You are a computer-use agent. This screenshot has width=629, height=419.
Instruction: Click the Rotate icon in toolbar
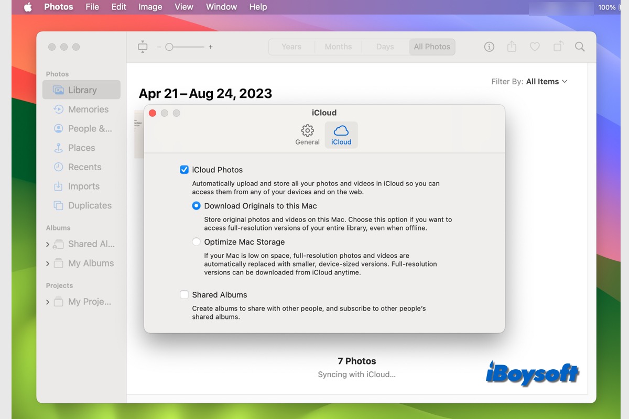point(558,47)
